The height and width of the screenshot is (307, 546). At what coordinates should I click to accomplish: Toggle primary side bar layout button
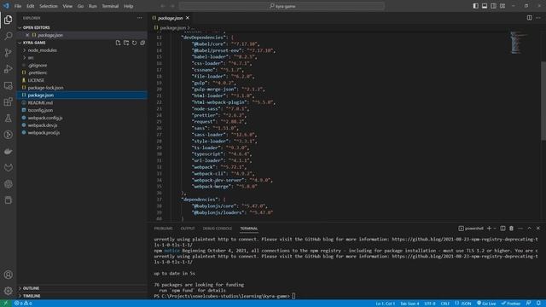[475, 6]
